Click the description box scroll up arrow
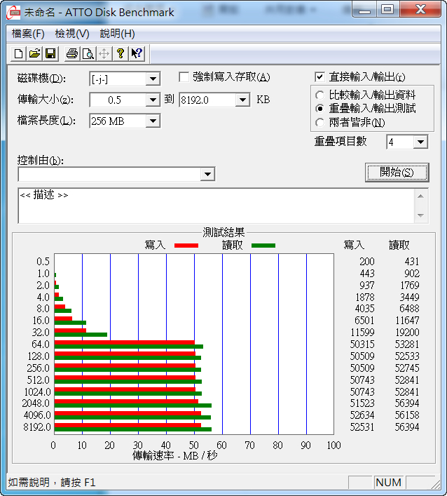The height and width of the screenshot is (496, 447). click(420, 196)
